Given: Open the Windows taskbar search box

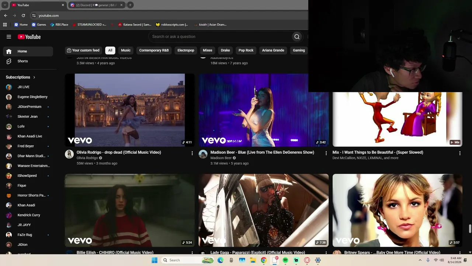Looking at the screenshot, I should pos(188,260).
